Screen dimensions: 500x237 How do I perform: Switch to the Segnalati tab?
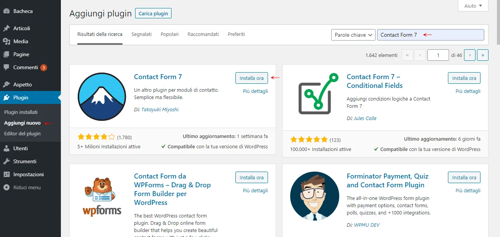[142, 34]
